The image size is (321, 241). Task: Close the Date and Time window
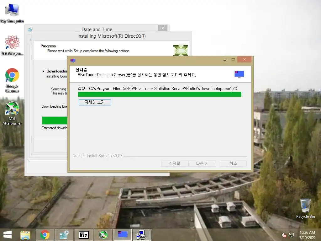click(163, 28)
